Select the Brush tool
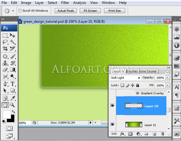181x141 pixels. [x=13, y=57]
